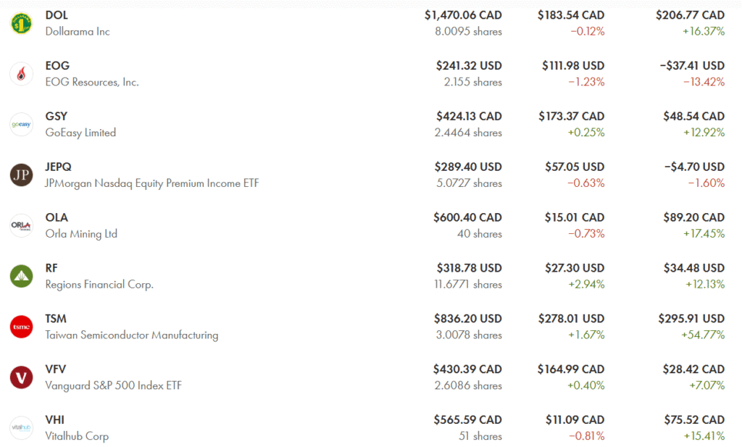Click the $1,470.06 CAD Dollarama market value
Viewport: 742px width, 447px height.
pyautogui.click(x=463, y=15)
